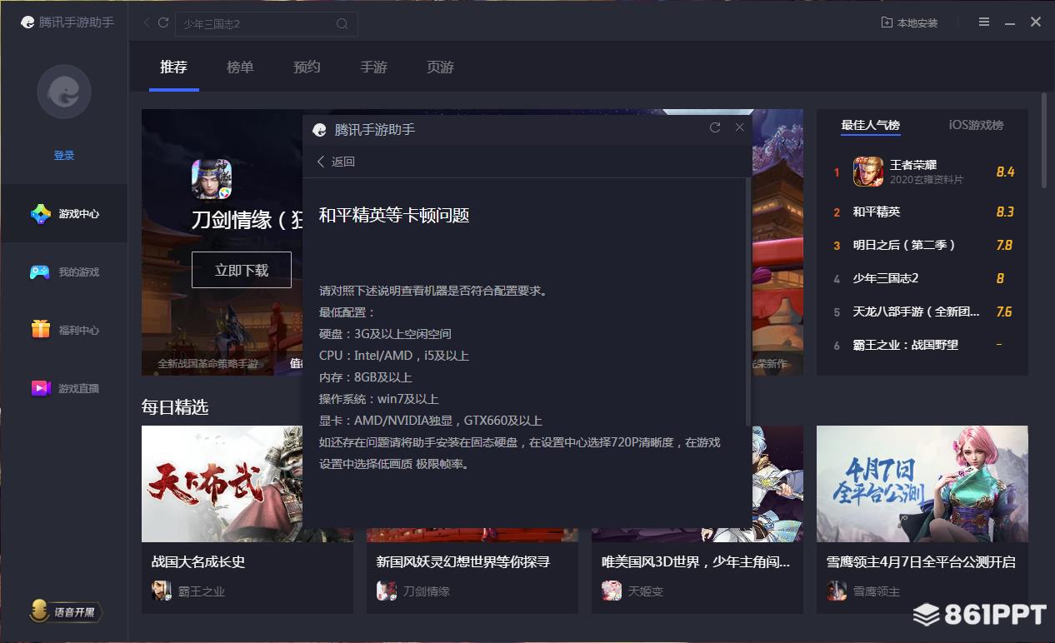The image size is (1055, 643).
Task: Click the 雪鹰领主 small game icon
Action: pos(837,591)
